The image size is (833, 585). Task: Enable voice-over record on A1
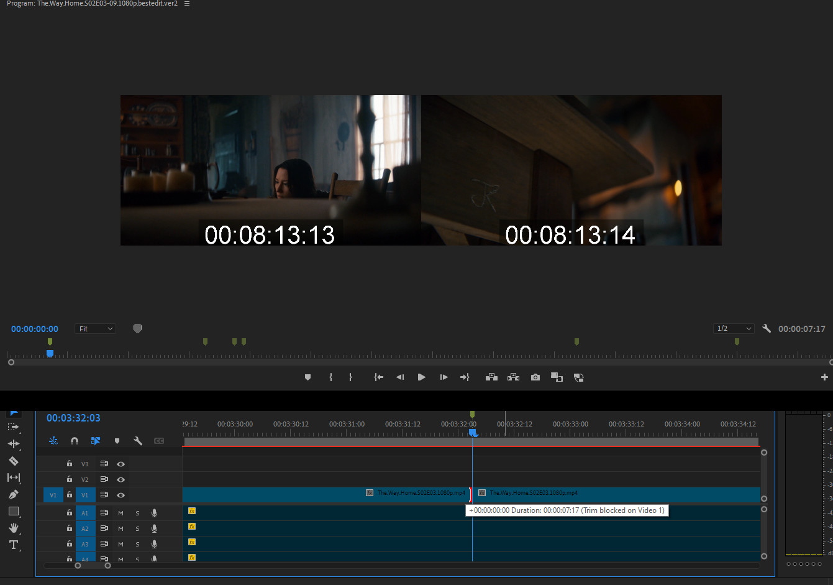(154, 513)
